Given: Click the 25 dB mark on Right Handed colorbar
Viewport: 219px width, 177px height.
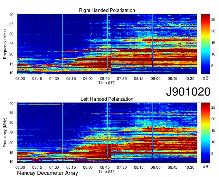Looking at the screenshot, I should pos(213,20).
